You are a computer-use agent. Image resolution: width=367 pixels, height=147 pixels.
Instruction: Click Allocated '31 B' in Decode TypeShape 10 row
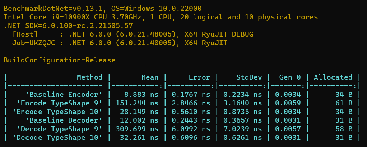pos(344,137)
